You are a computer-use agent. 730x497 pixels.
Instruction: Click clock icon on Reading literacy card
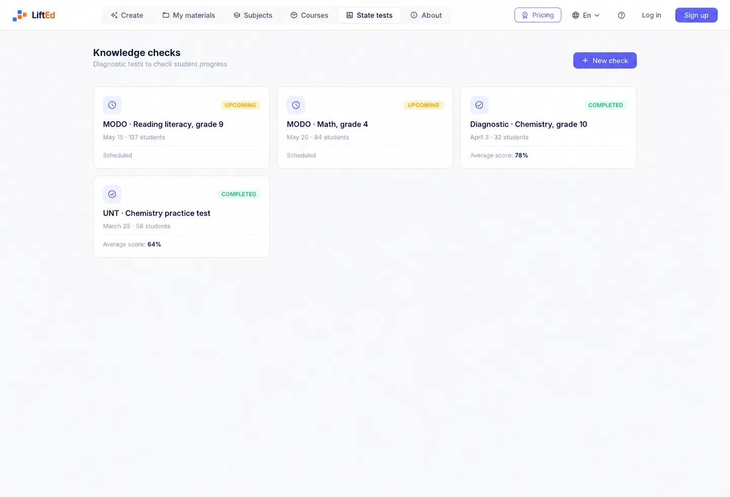click(112, 105)
